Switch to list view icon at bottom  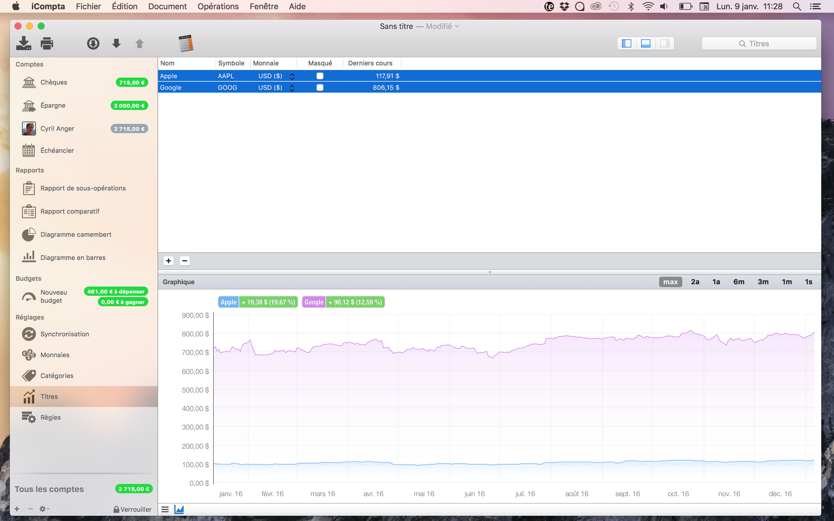[x=165, y=509]
